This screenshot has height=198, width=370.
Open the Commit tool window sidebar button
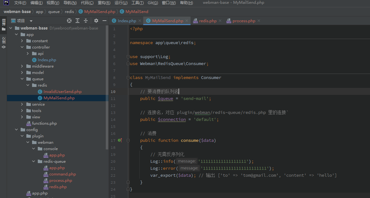(3, 43)
